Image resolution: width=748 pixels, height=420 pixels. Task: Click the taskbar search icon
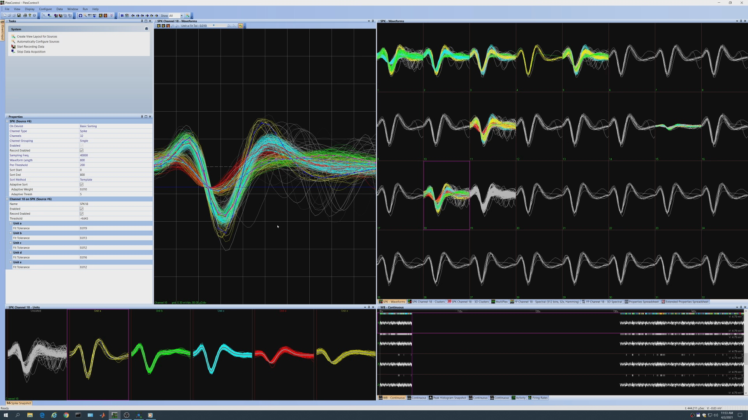tap(18, 415)
